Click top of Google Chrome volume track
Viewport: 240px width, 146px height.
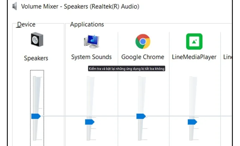click(141, 78)
